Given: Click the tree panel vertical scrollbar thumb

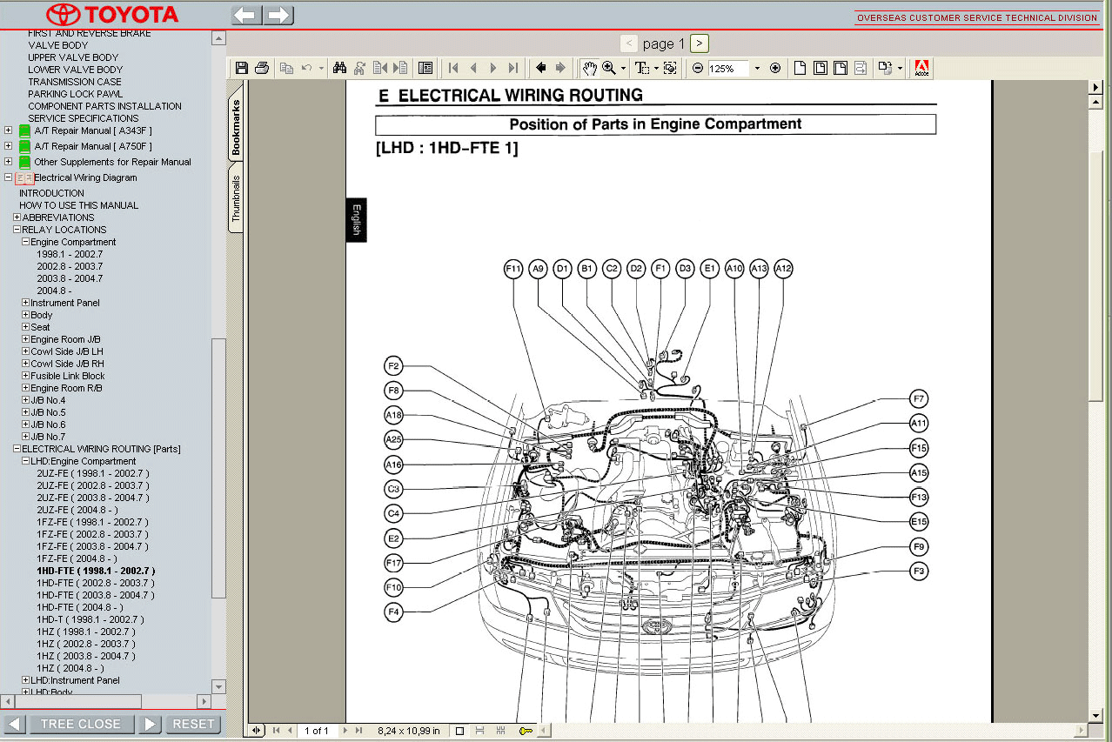Looking at the screenshot, I should coord(218,468).
